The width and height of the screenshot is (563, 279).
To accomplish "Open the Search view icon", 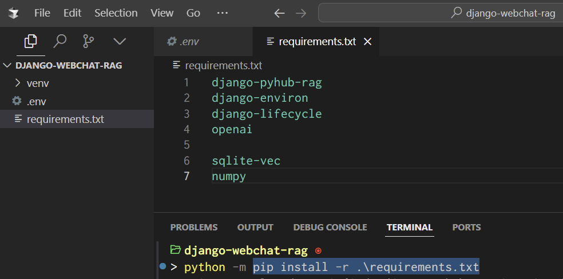I will point(60,42).
